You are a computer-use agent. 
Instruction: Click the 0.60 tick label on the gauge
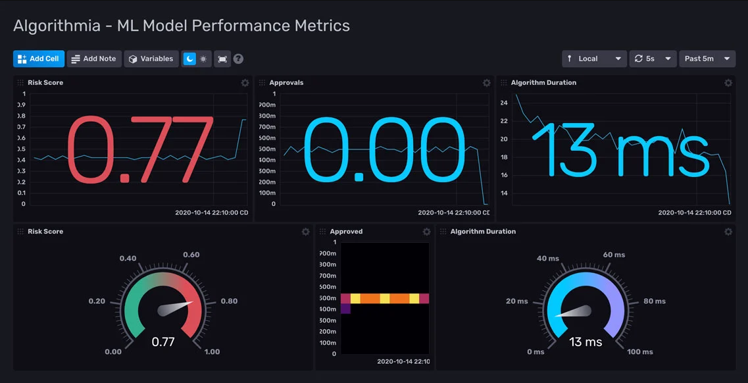[191, 255]
